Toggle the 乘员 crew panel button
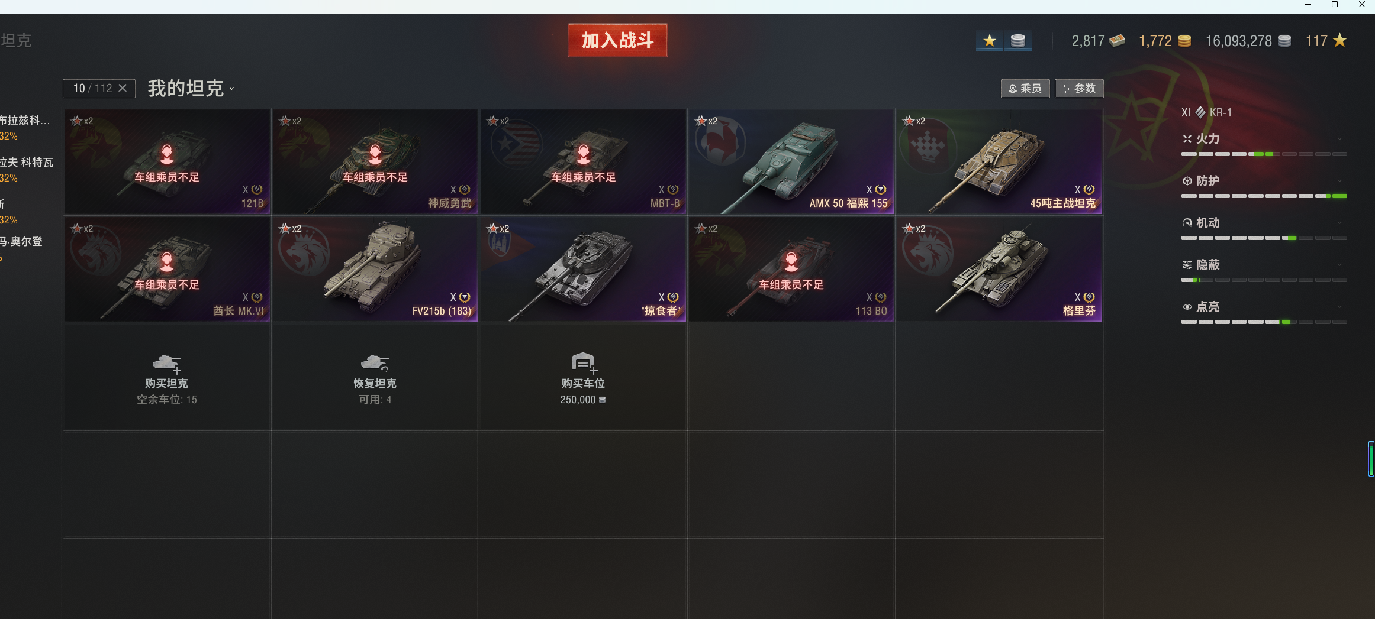This screenshot has width=1375, height=619. [1025, 89]
